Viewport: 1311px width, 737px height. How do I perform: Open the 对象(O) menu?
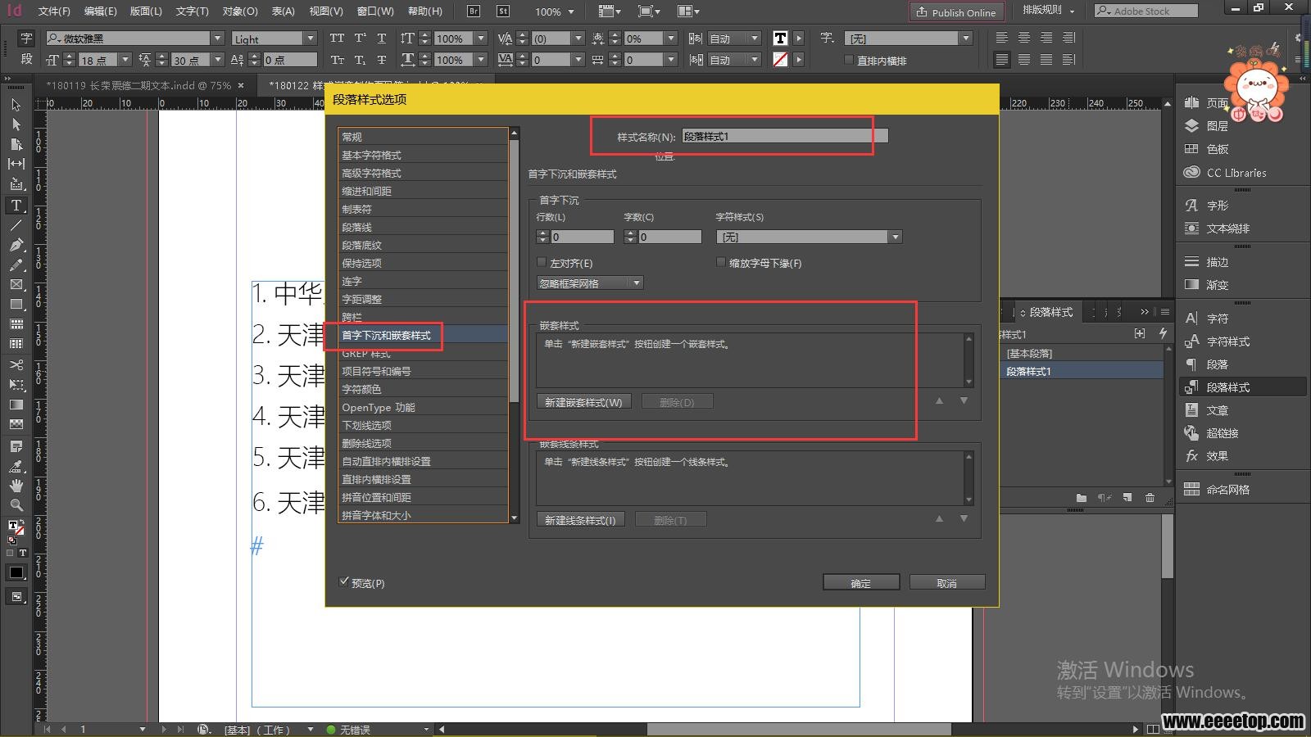[239, 11]
